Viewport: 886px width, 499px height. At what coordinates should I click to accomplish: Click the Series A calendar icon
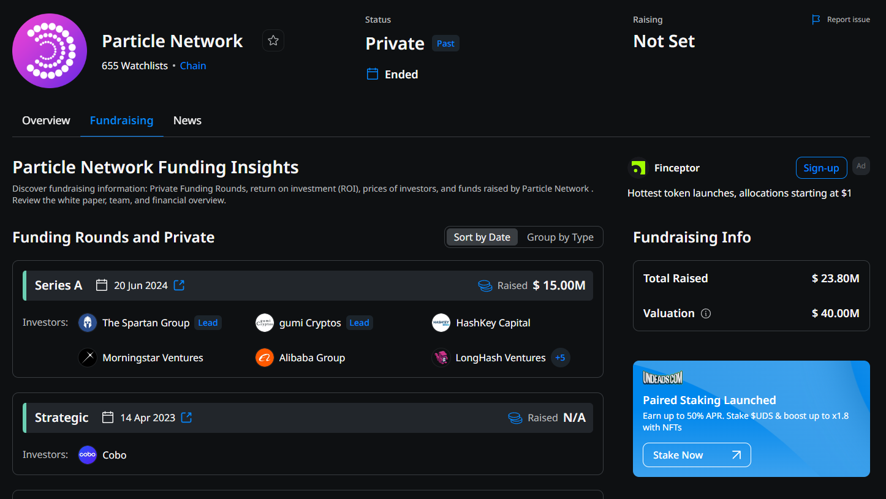point(102,285)
